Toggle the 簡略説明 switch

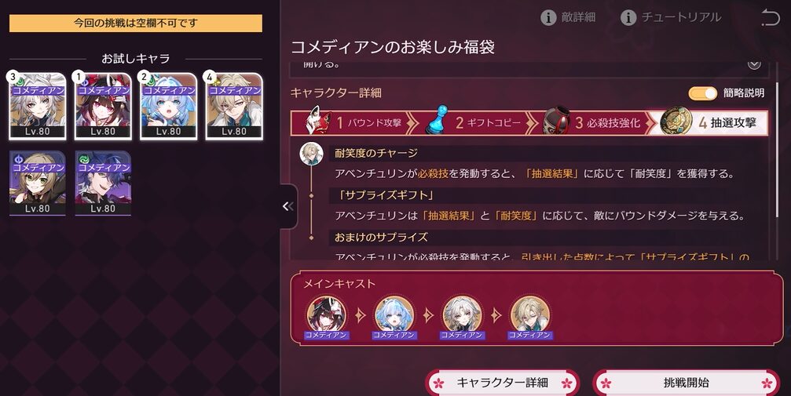(x=703, y=93)
